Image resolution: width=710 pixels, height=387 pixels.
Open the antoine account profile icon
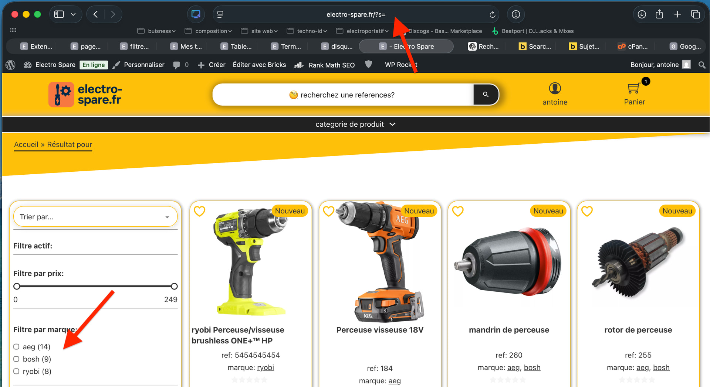555,89
